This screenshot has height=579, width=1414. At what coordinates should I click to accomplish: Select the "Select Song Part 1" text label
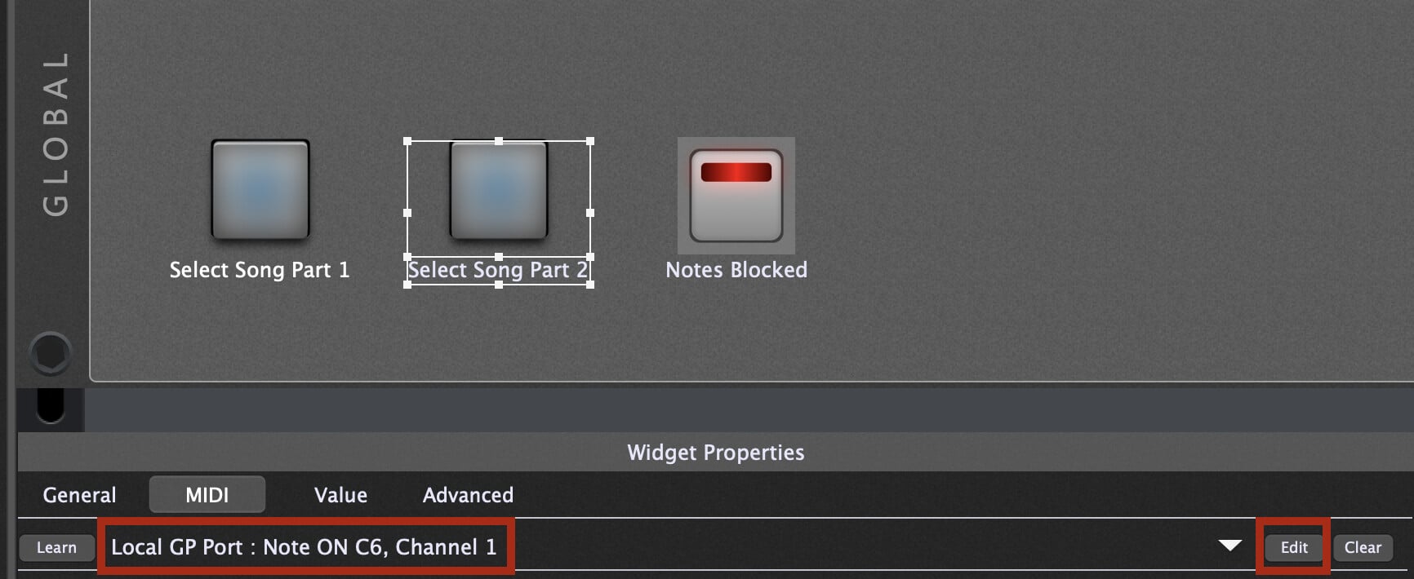click(260, 270)
